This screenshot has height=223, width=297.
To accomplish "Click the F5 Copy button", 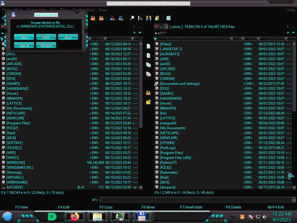I will click(x=106, y=207).
